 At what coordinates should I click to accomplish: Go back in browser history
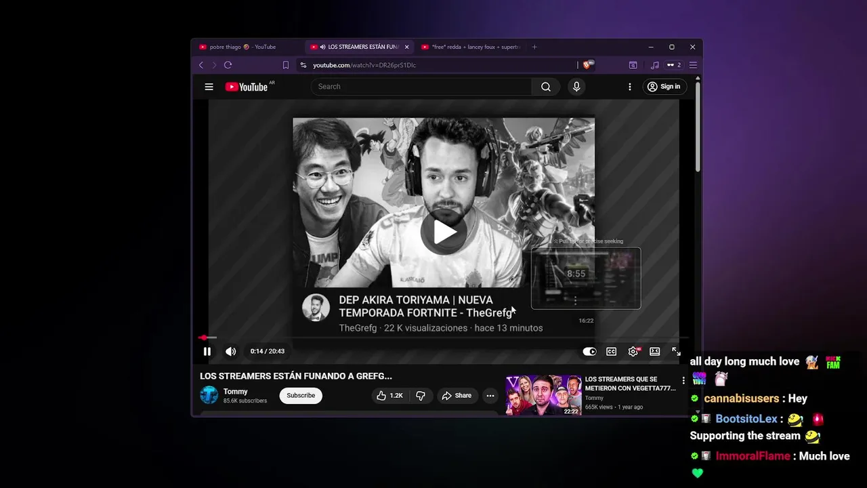(x=200, y=65)
